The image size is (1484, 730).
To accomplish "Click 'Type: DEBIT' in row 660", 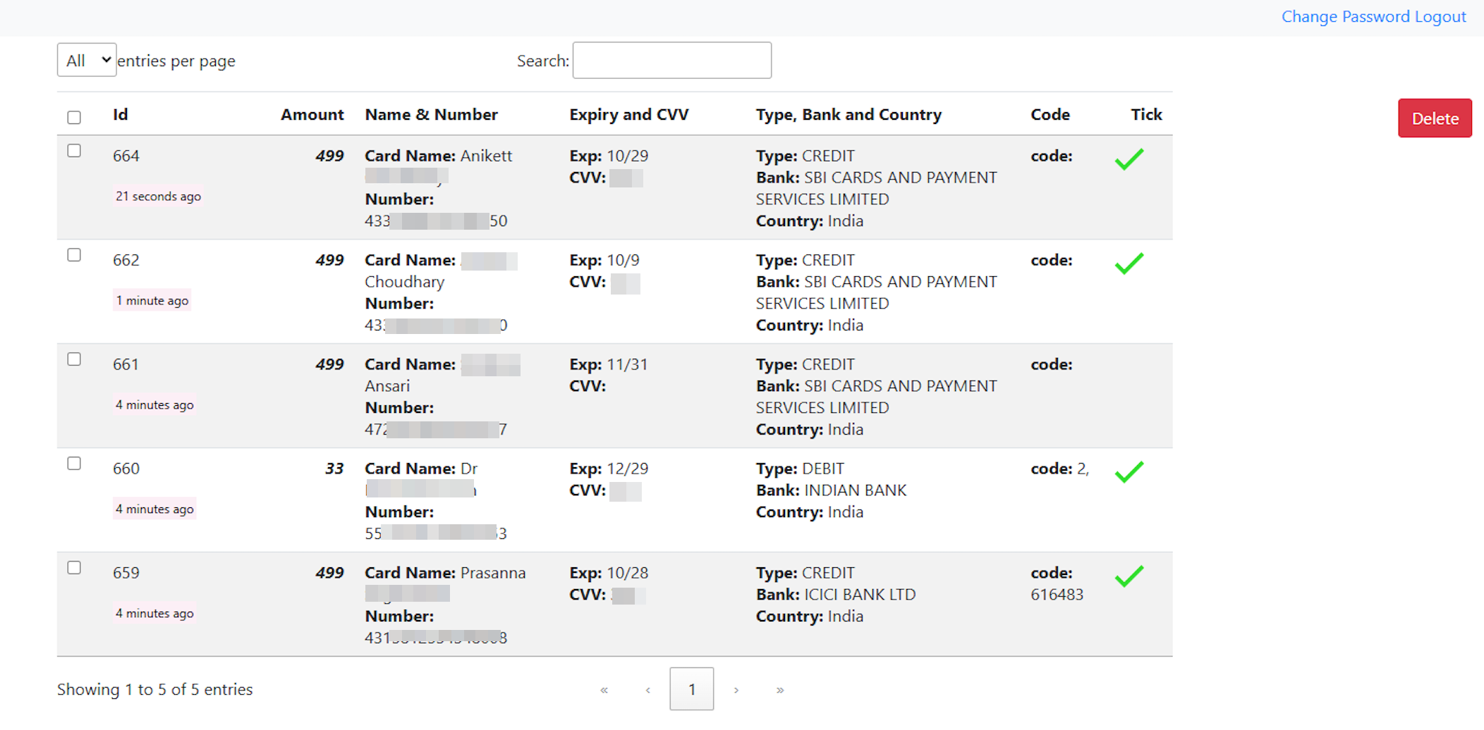I will click(x=800, y=469).
